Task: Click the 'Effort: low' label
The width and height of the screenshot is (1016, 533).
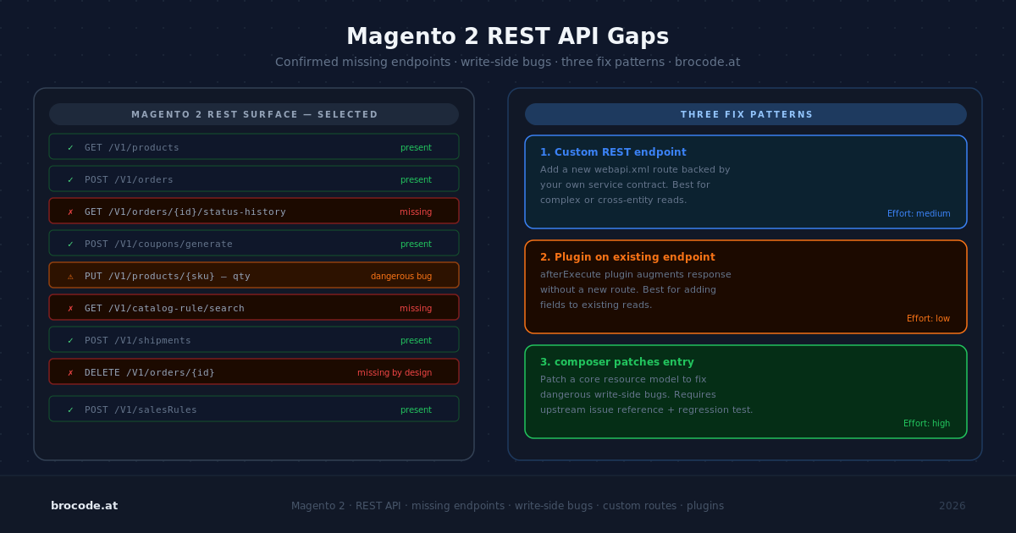Action: point(928,318)
